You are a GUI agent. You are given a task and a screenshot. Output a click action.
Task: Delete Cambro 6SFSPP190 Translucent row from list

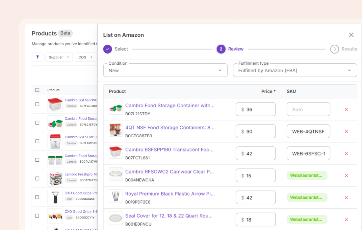point(346,153)
